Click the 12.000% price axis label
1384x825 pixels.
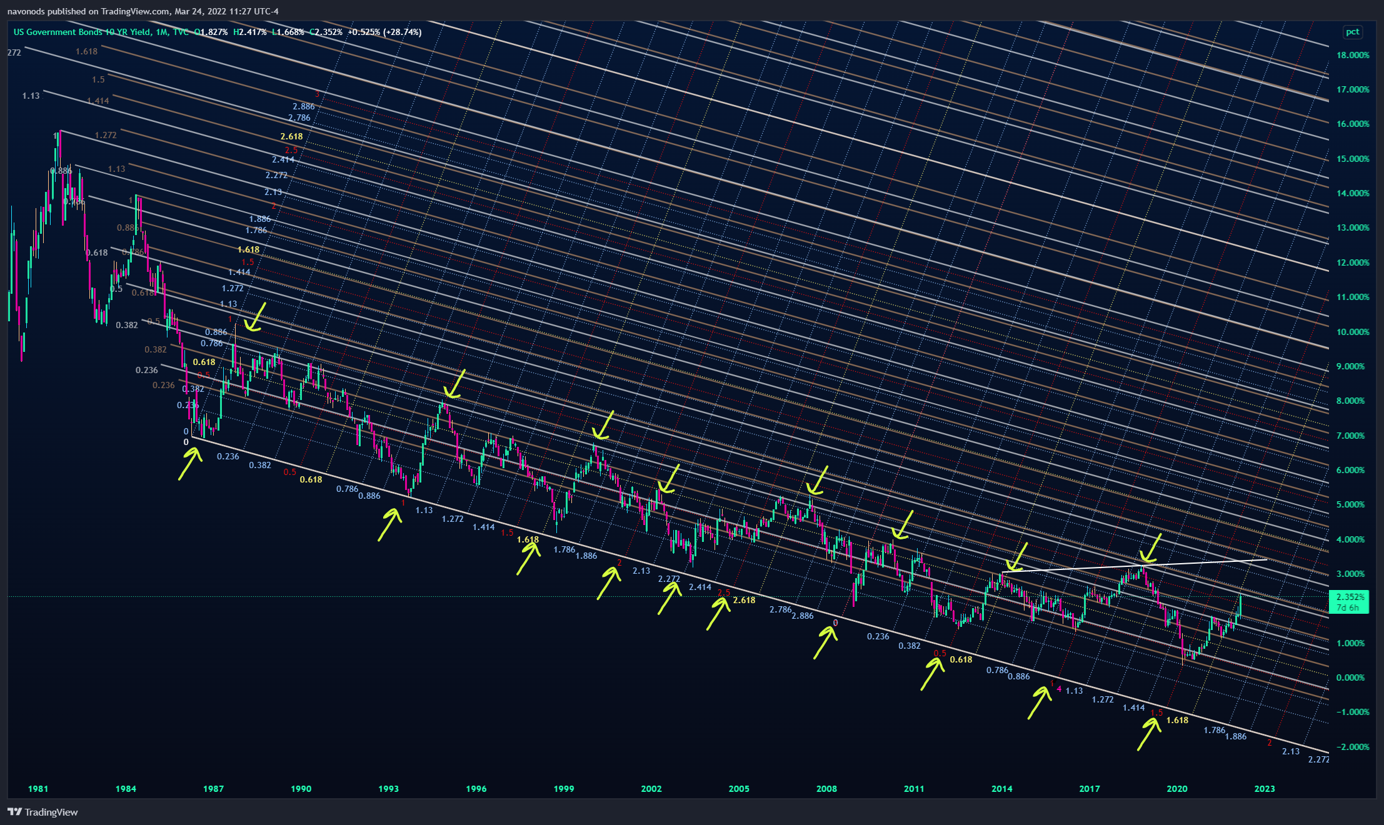(x=1353, y=262)
